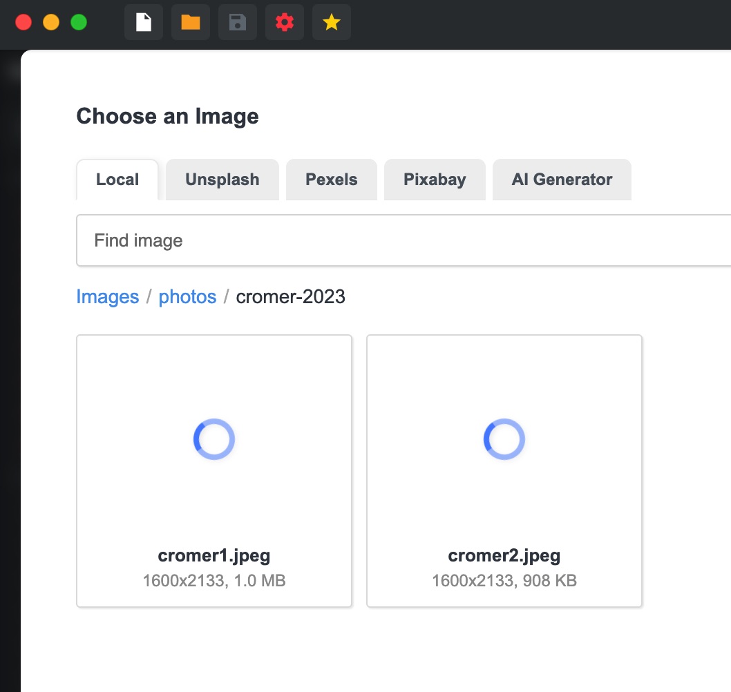Switch to the Pixabay tab
This screenshot has width=731, height=692.
(x=435, y=180)
